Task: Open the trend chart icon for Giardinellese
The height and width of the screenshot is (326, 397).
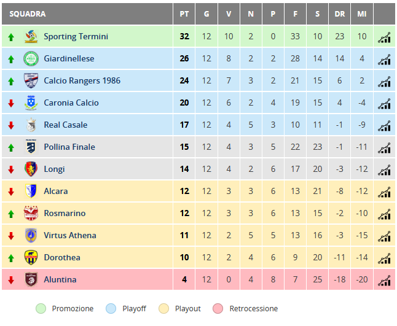Action: [x=384, y=60]
